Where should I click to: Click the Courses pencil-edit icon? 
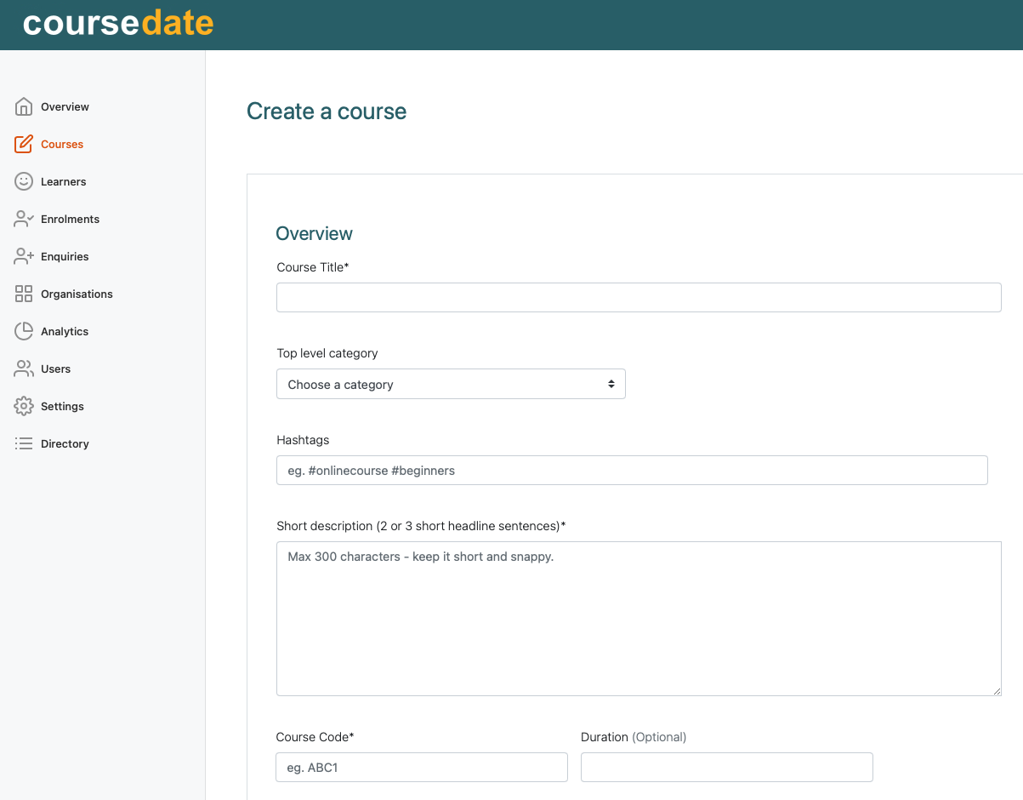coord(24,144)
